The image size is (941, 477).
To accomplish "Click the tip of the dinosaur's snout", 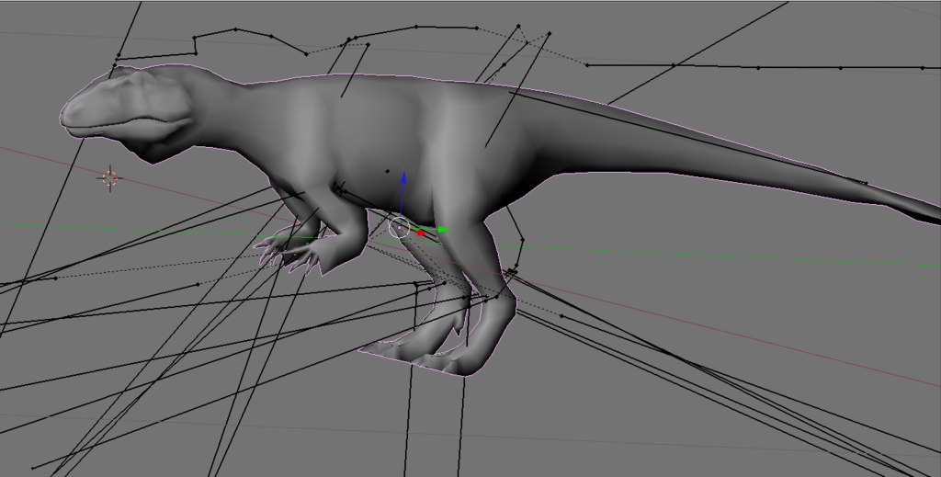I will coord(68,116).
